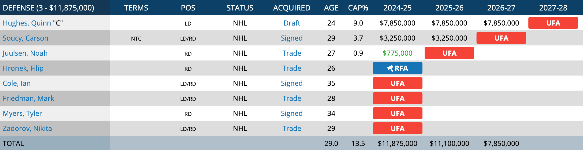Click the gavel icon in Hronek's RFA badge
The width and height of the screenshot is (583, 150).
(x=390, y=68)
